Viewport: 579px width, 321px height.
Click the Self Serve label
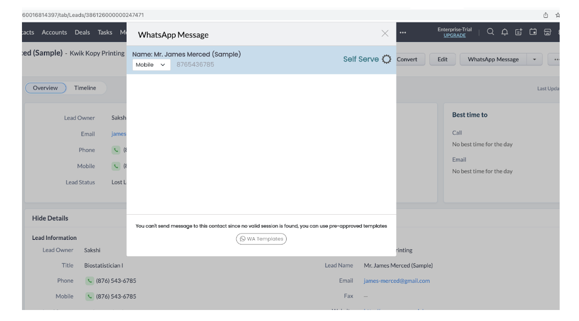pos(361,59)
